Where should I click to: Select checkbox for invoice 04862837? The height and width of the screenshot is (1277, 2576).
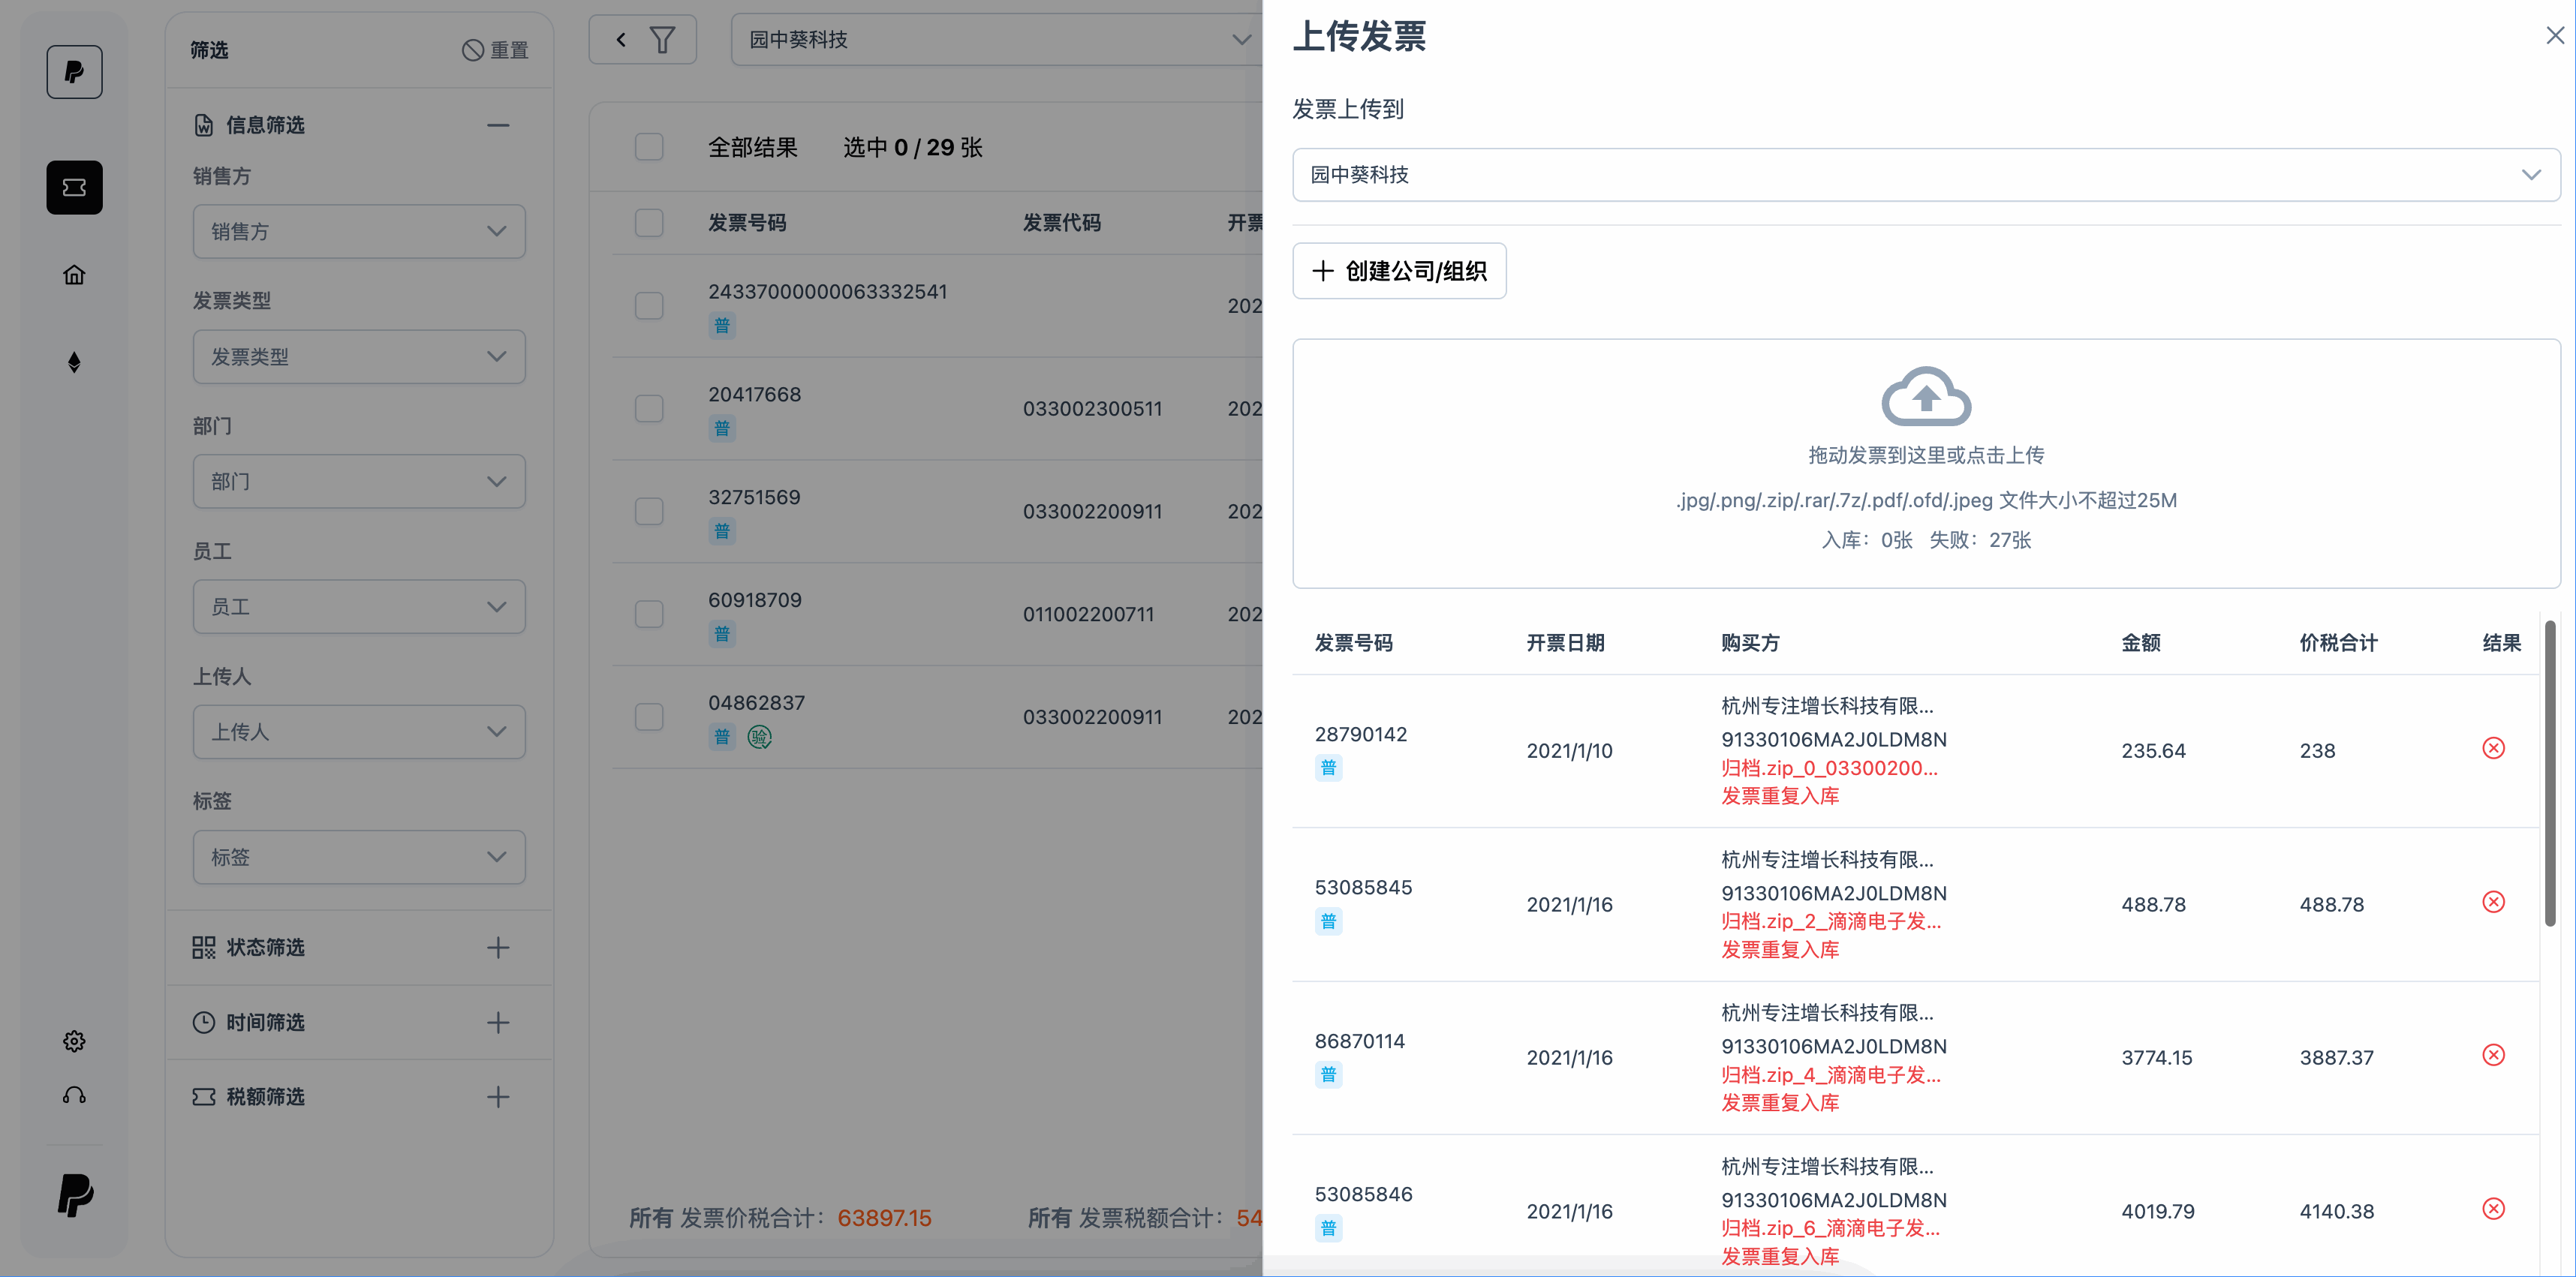tap(649, 717)
